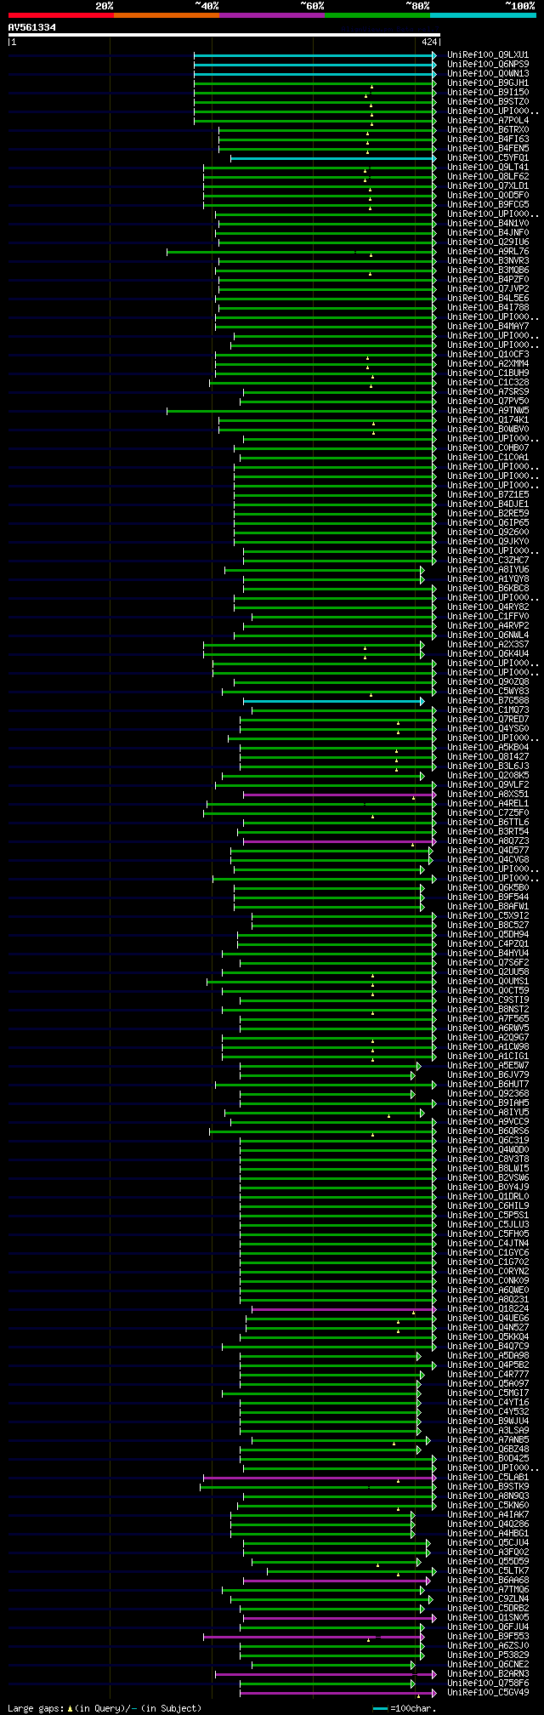Select hit UniRef100_A2X3S7

488,644
